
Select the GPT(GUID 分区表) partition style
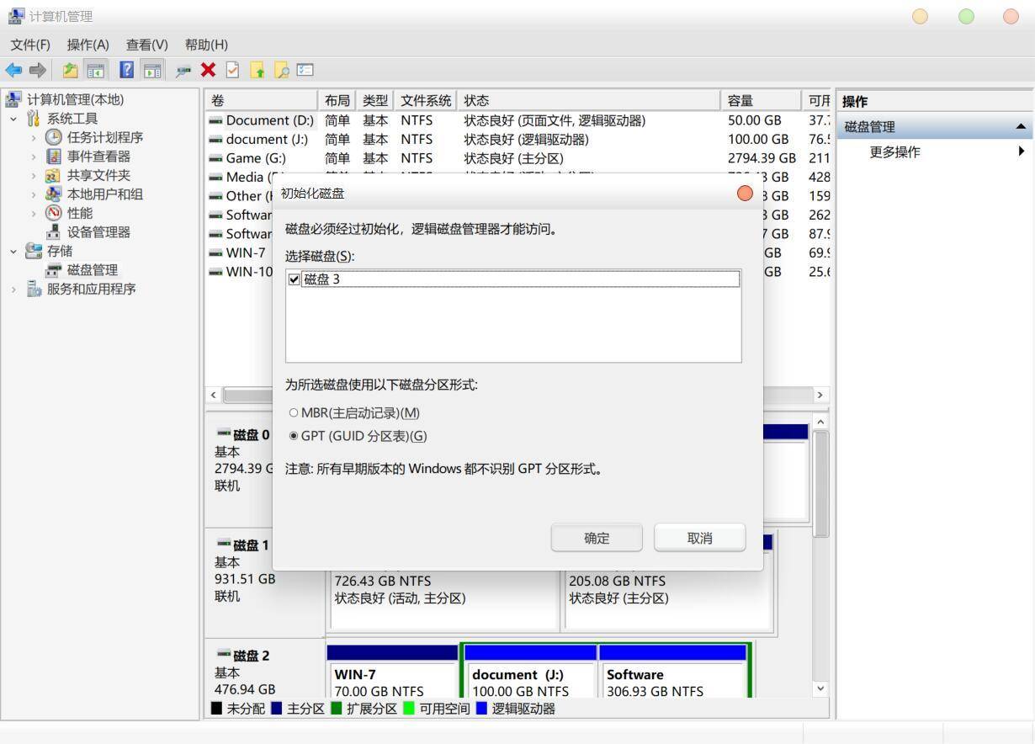click(x=294, y=435)
